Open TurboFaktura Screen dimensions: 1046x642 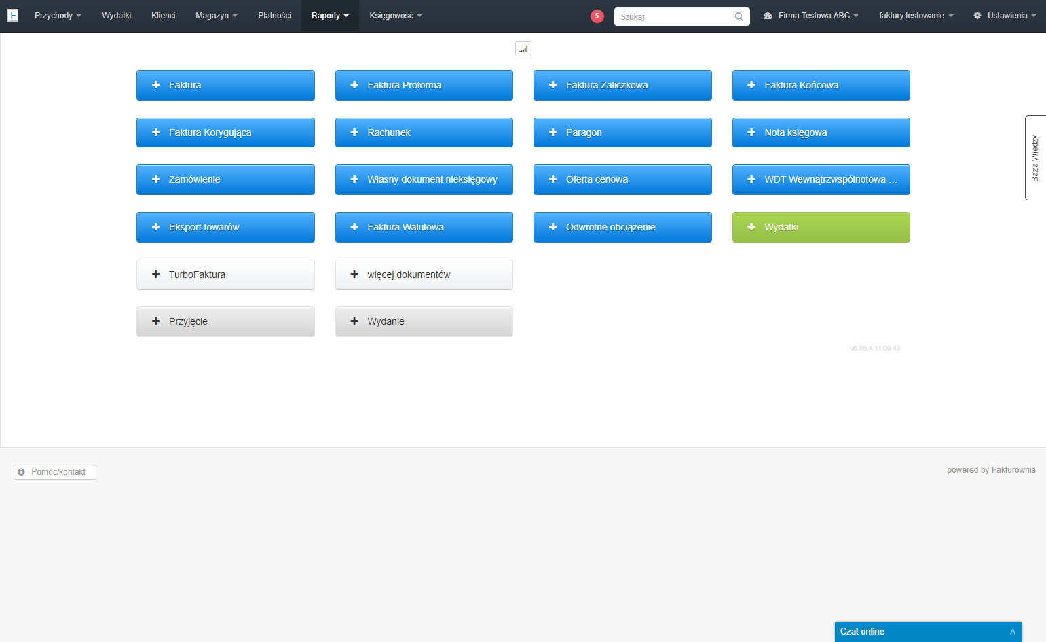225,274
